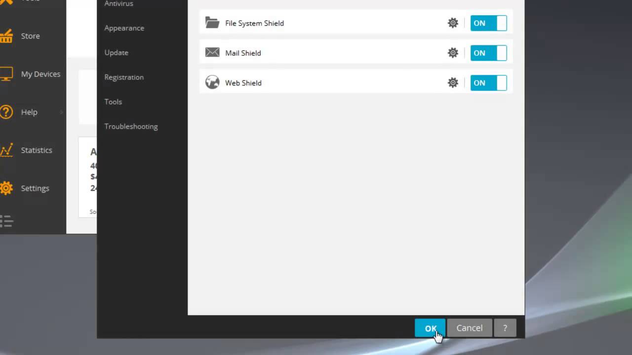Open Help from main sidebar

[x=29, y=112]
